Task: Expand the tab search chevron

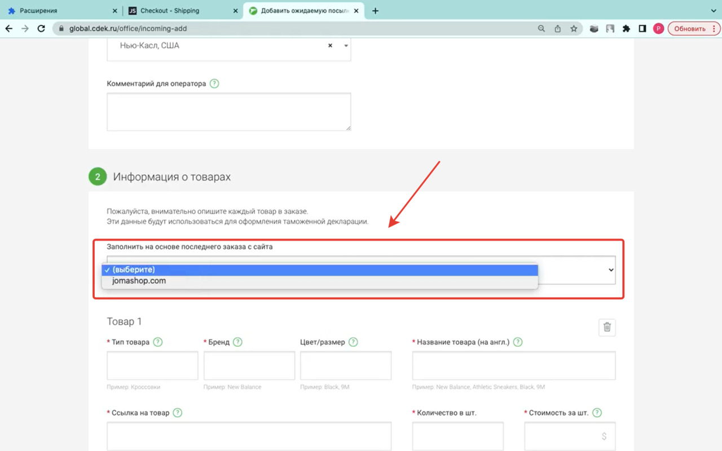Action: (x=714, y=11)
